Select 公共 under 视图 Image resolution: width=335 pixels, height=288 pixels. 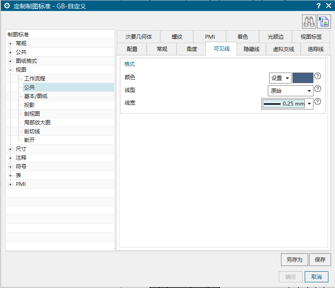pyautogui.click(x=29, y=87)
